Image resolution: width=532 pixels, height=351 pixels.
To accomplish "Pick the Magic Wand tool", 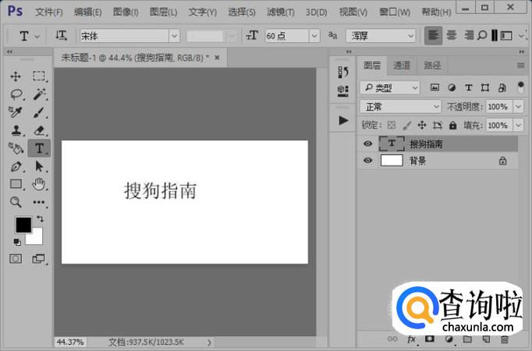I will (x=39, y=94).
